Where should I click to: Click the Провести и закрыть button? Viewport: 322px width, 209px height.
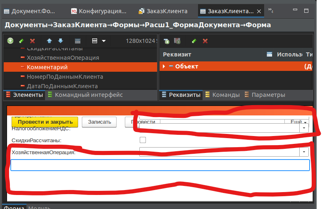point(45,122)
